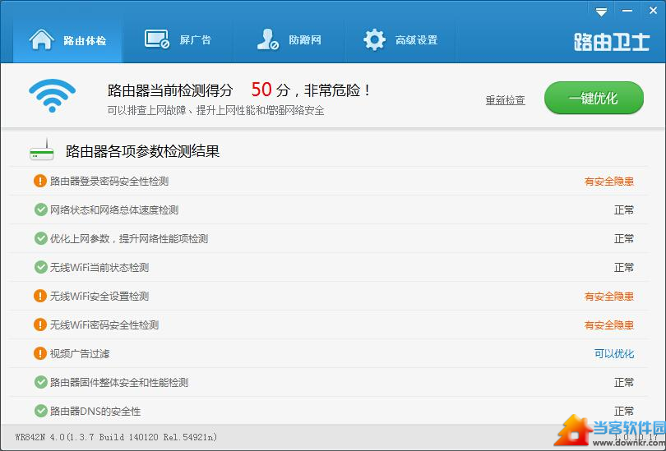Click the blocked-user anti-freeloading icon

[267, 39]
